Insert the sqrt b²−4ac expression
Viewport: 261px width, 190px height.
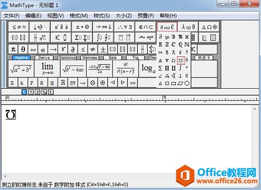pos(74,68)
